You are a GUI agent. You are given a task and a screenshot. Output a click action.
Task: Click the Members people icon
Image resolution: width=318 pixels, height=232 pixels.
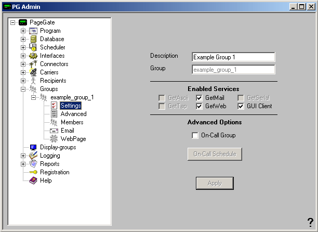point(54,122)
